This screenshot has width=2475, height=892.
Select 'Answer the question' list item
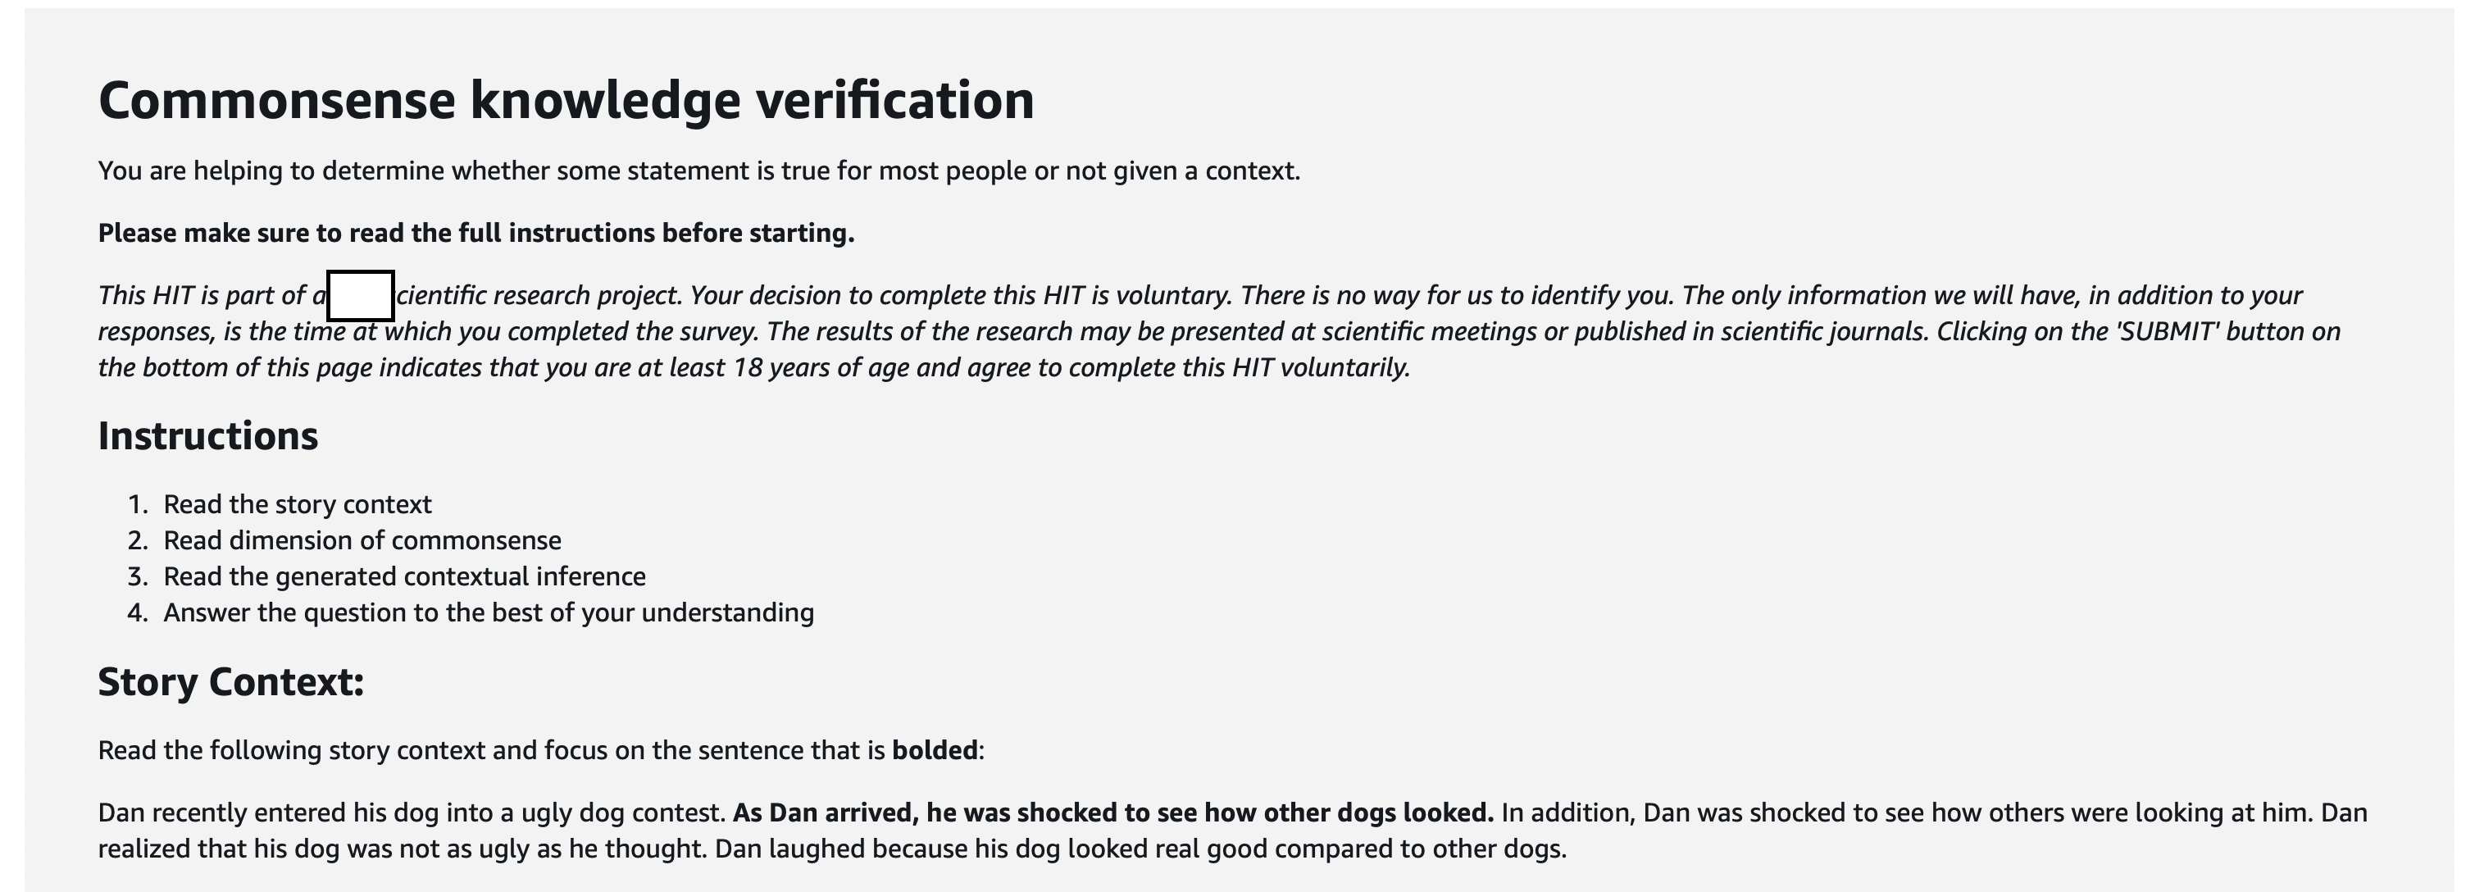click(x=488, y=612)
